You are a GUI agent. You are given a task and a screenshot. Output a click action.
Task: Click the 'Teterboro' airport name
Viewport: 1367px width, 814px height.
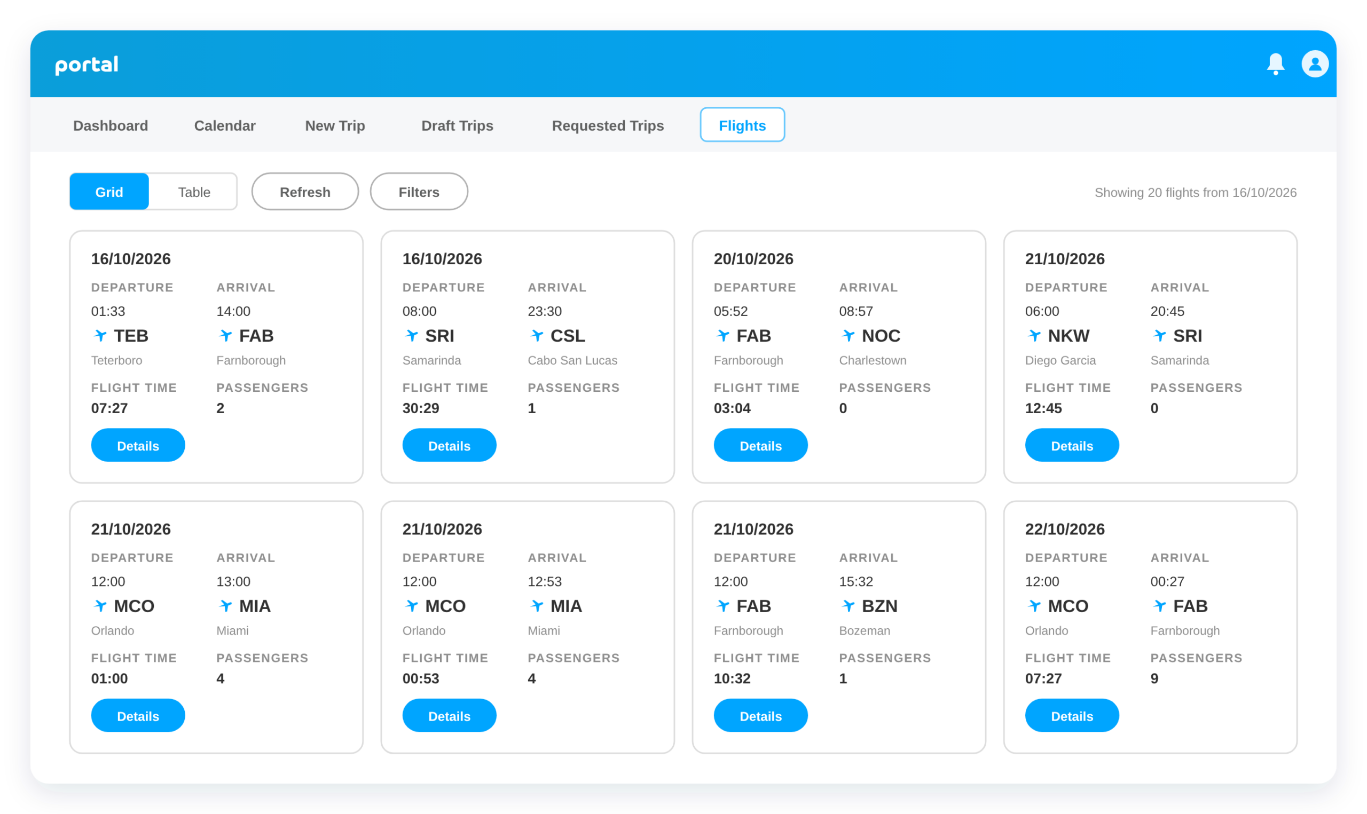point(116,360)
